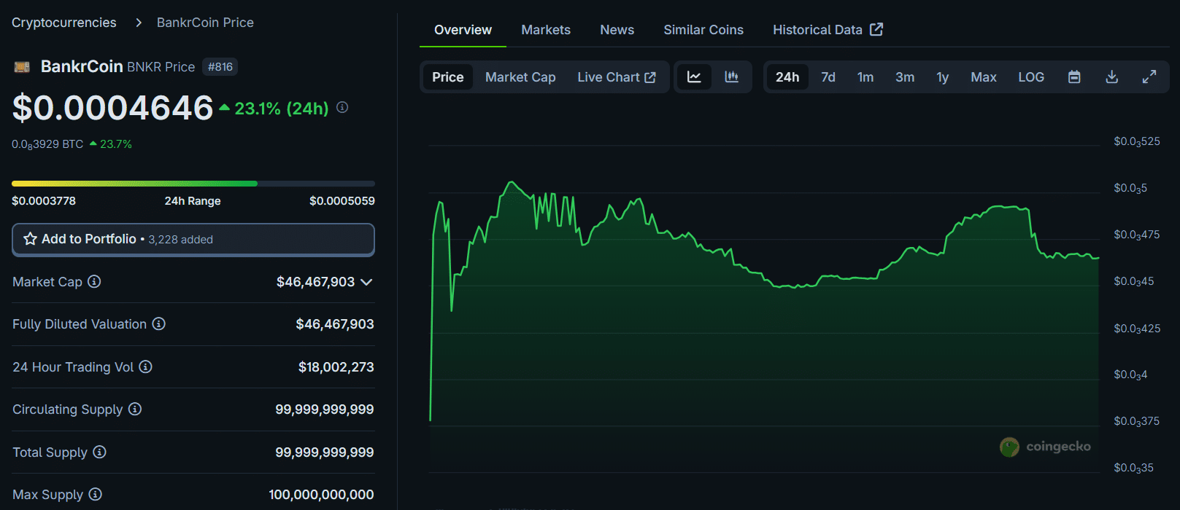Click the BankrCoin Price breadcrumb

click(205, 23)
